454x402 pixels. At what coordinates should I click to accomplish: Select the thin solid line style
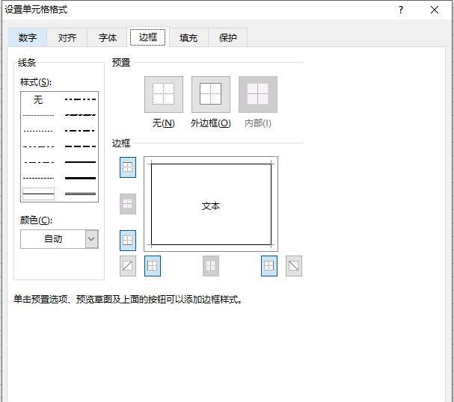[x=38, y=194]
